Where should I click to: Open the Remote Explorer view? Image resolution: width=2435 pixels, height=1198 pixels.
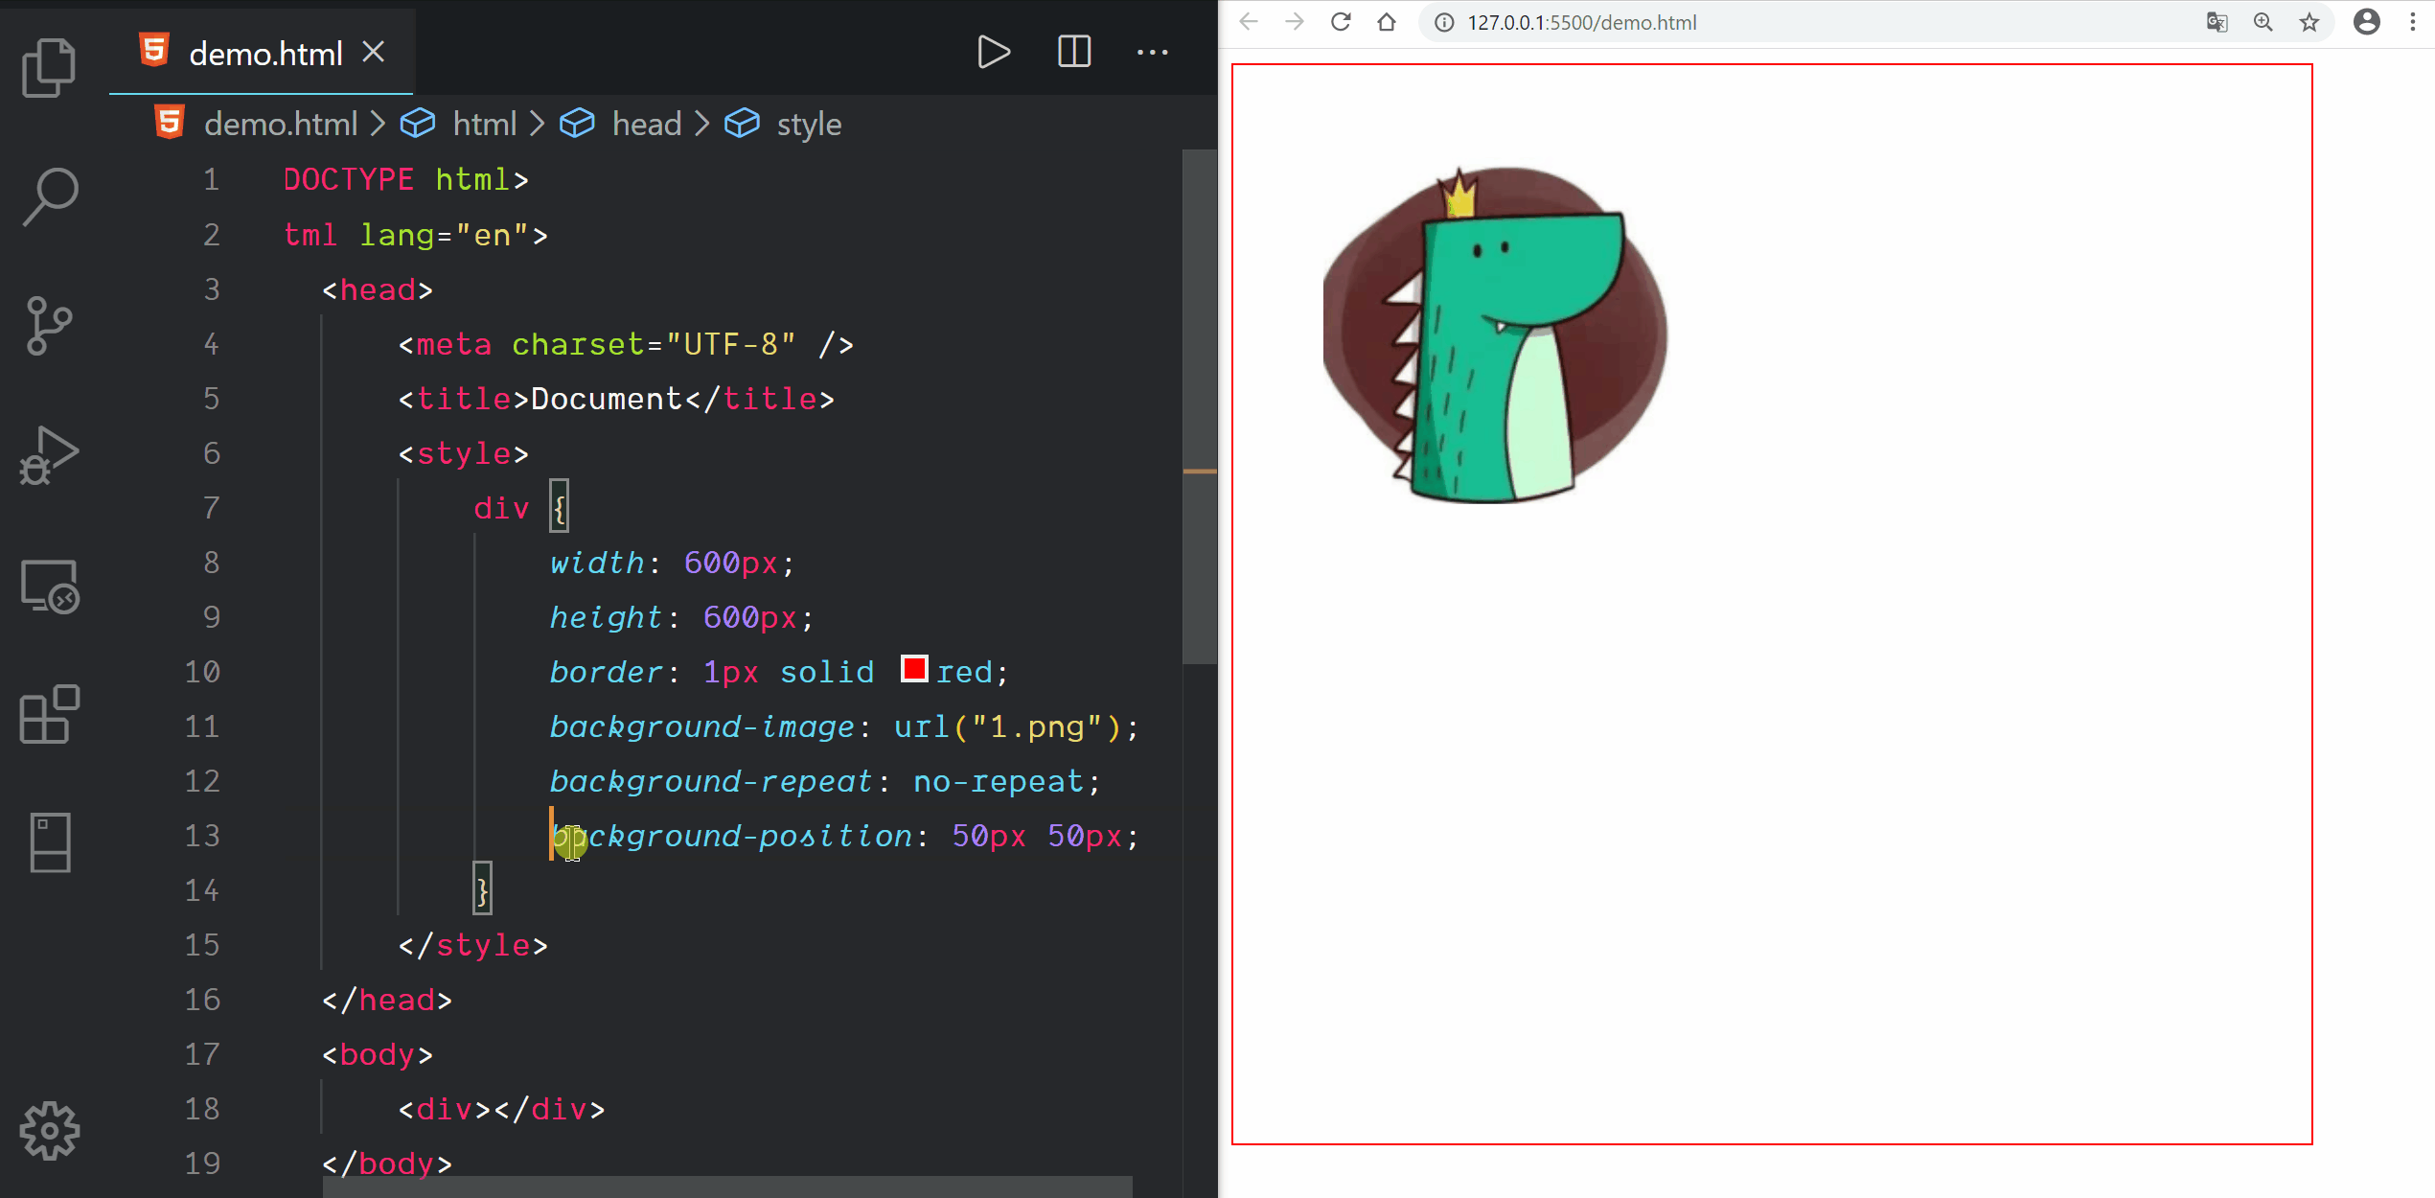click(x=49, y=586)
